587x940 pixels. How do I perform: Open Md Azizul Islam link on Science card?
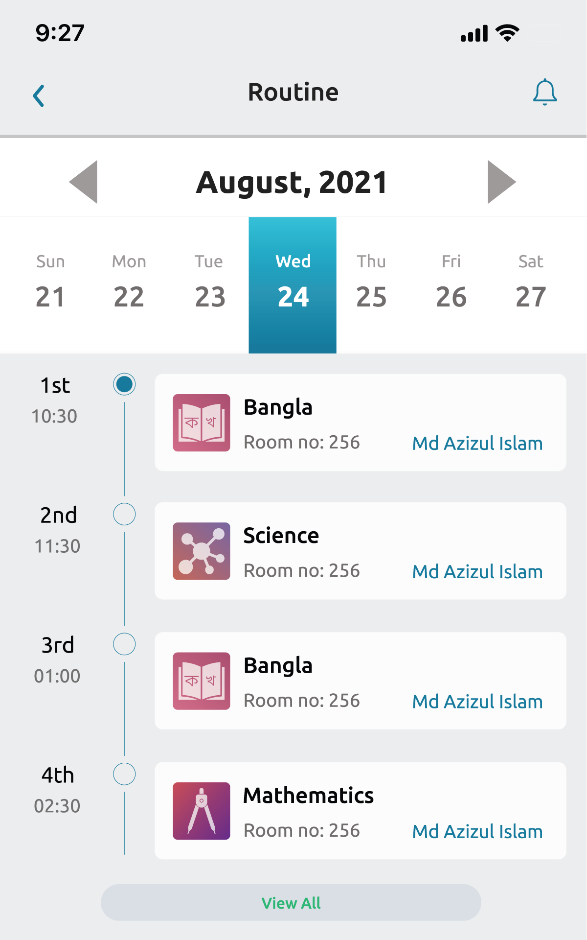click(477, 572)
